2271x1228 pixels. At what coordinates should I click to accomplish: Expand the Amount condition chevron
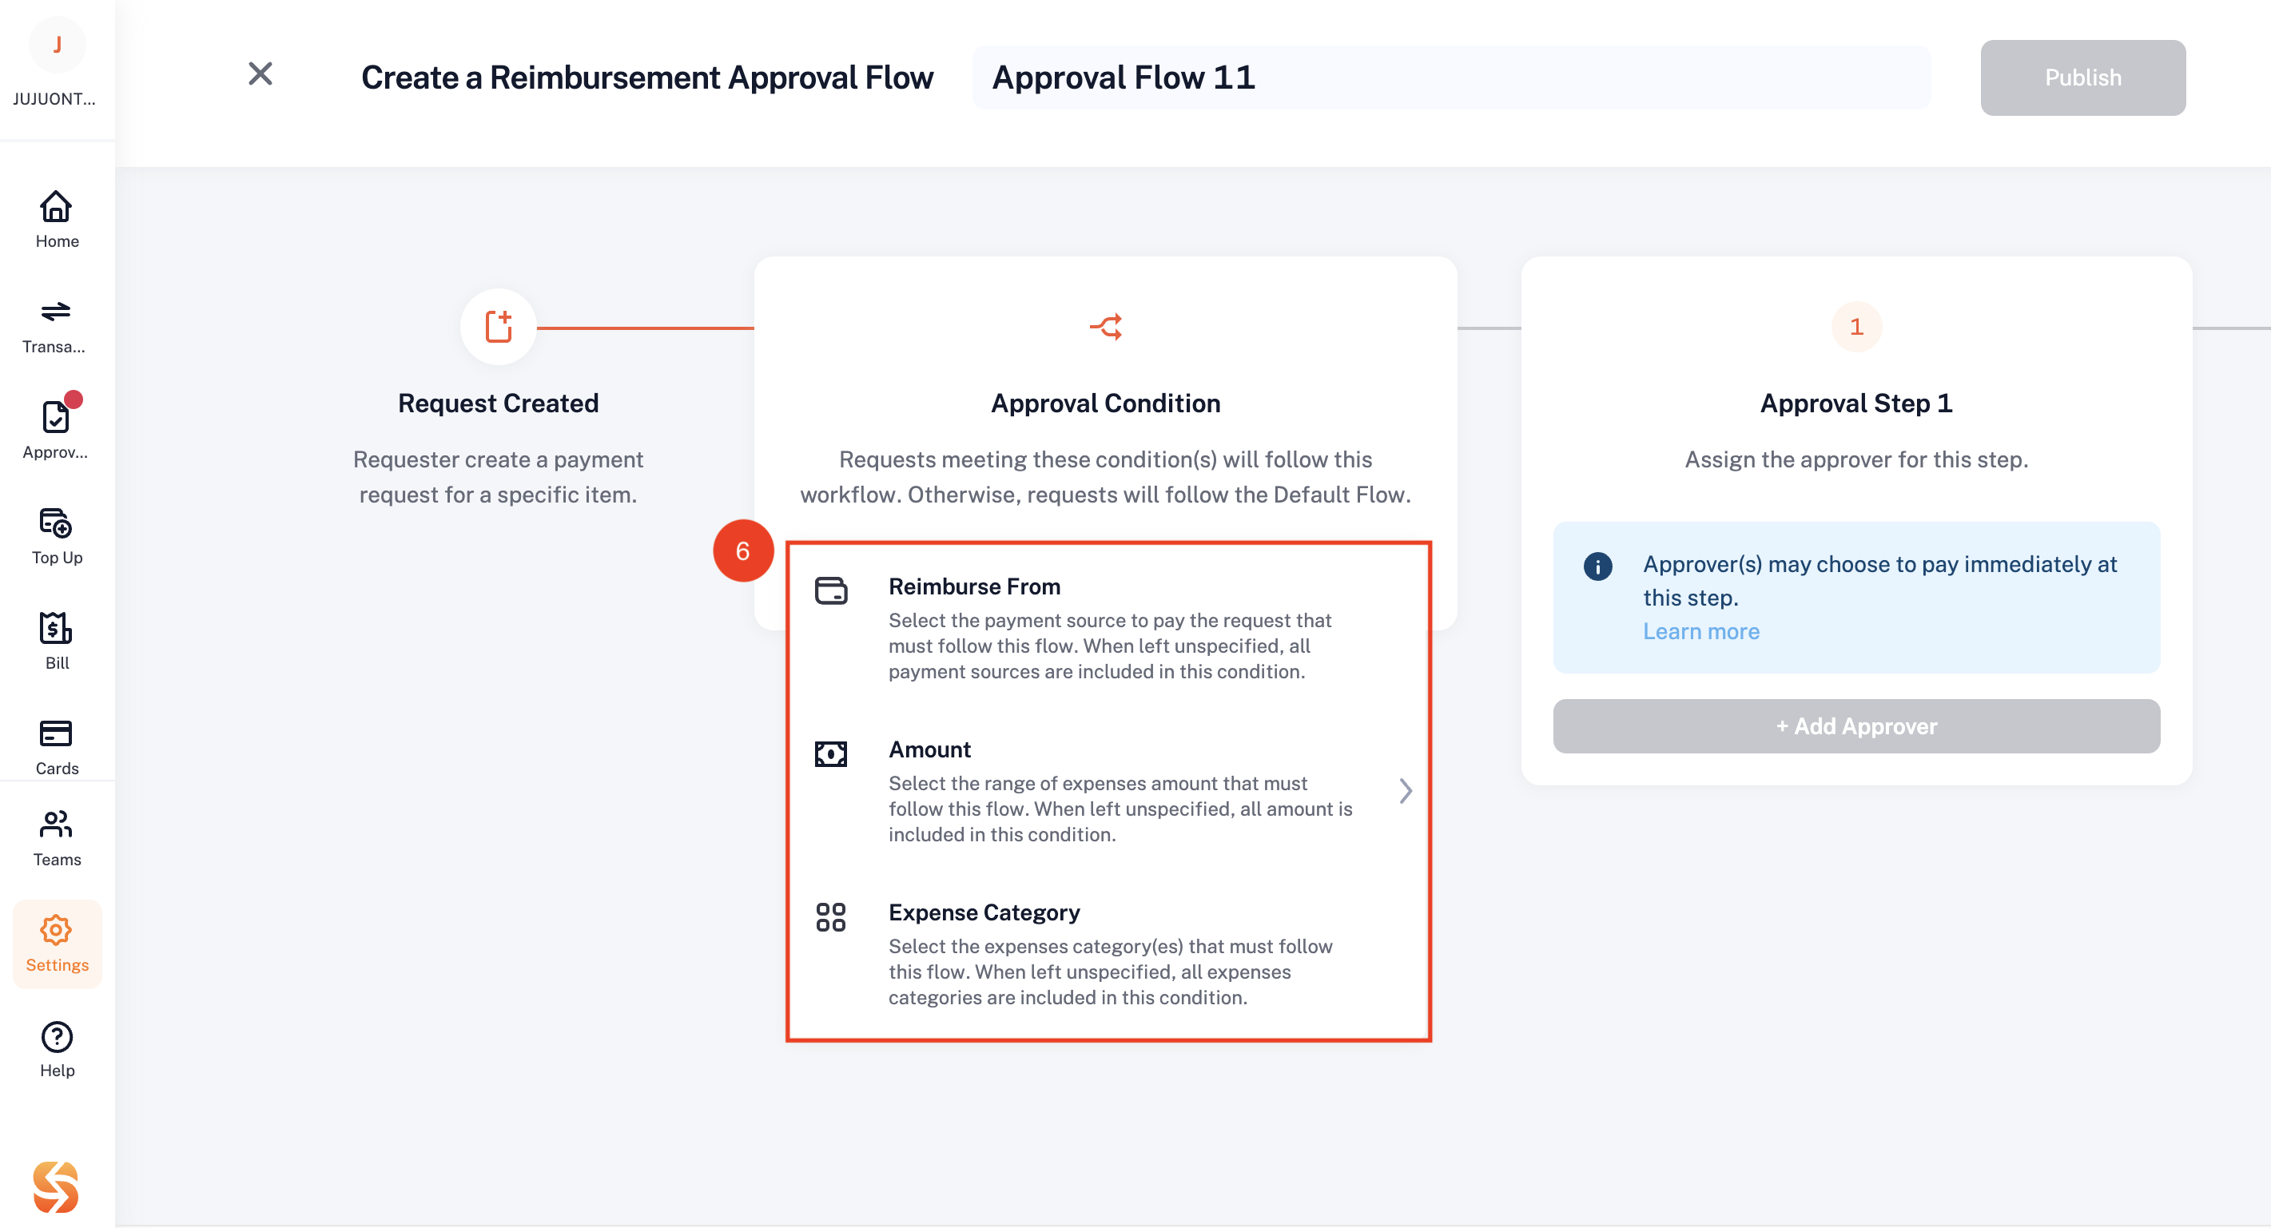(x=1406, y=790)
